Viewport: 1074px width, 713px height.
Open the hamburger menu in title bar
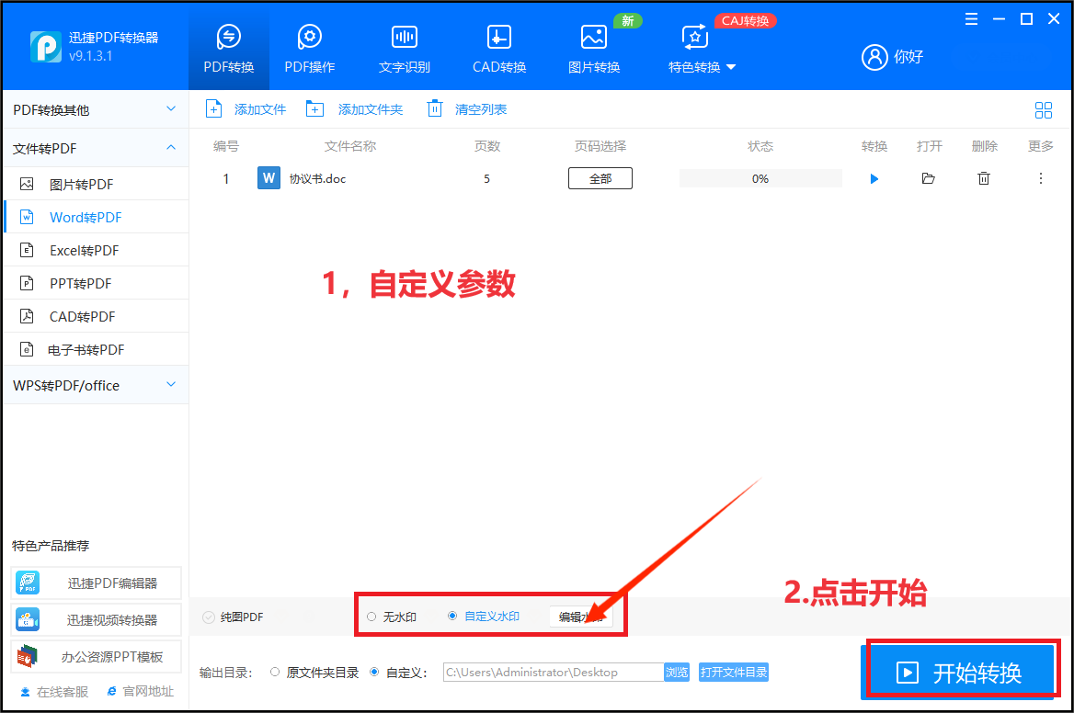(971, 19)
